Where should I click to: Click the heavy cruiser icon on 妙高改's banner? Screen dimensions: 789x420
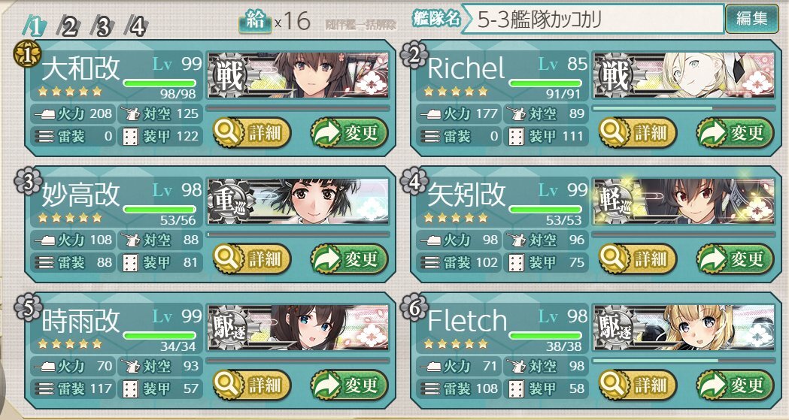click(229, 202)
